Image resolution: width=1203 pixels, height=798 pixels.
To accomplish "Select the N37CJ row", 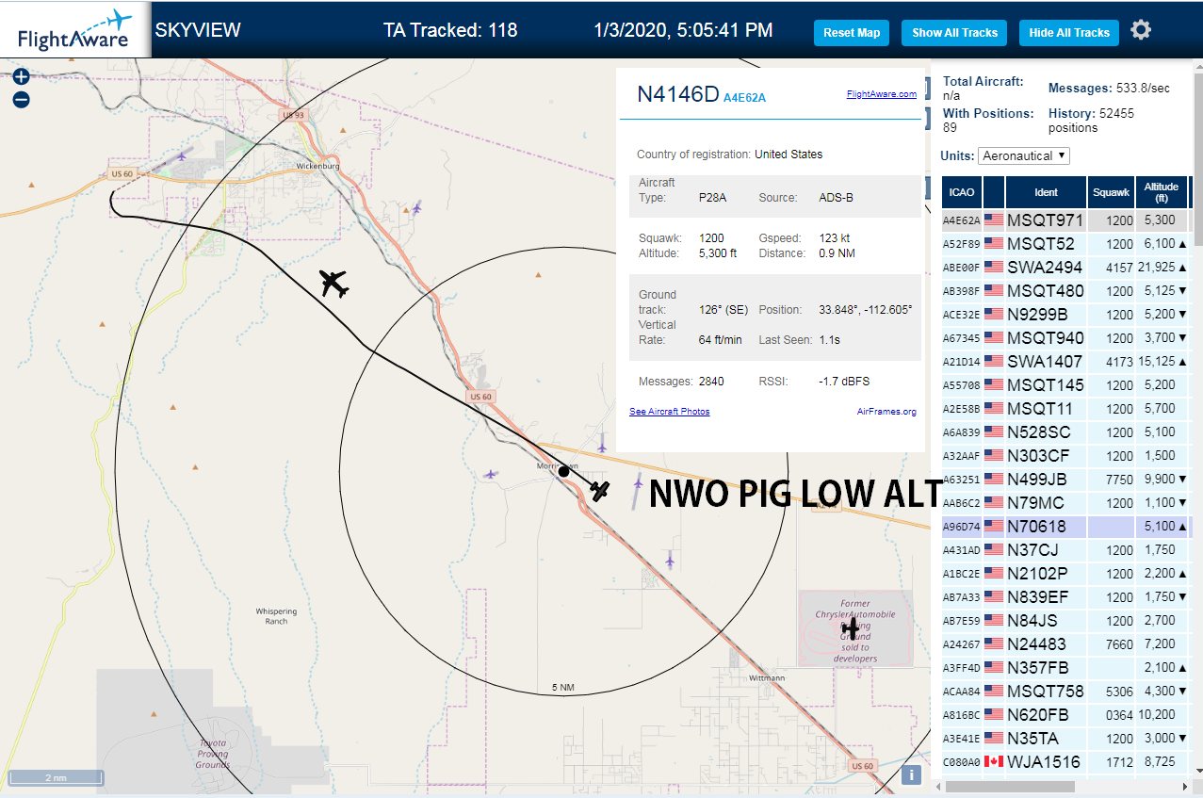I will pyautogui.click(x=1066, y=550).
